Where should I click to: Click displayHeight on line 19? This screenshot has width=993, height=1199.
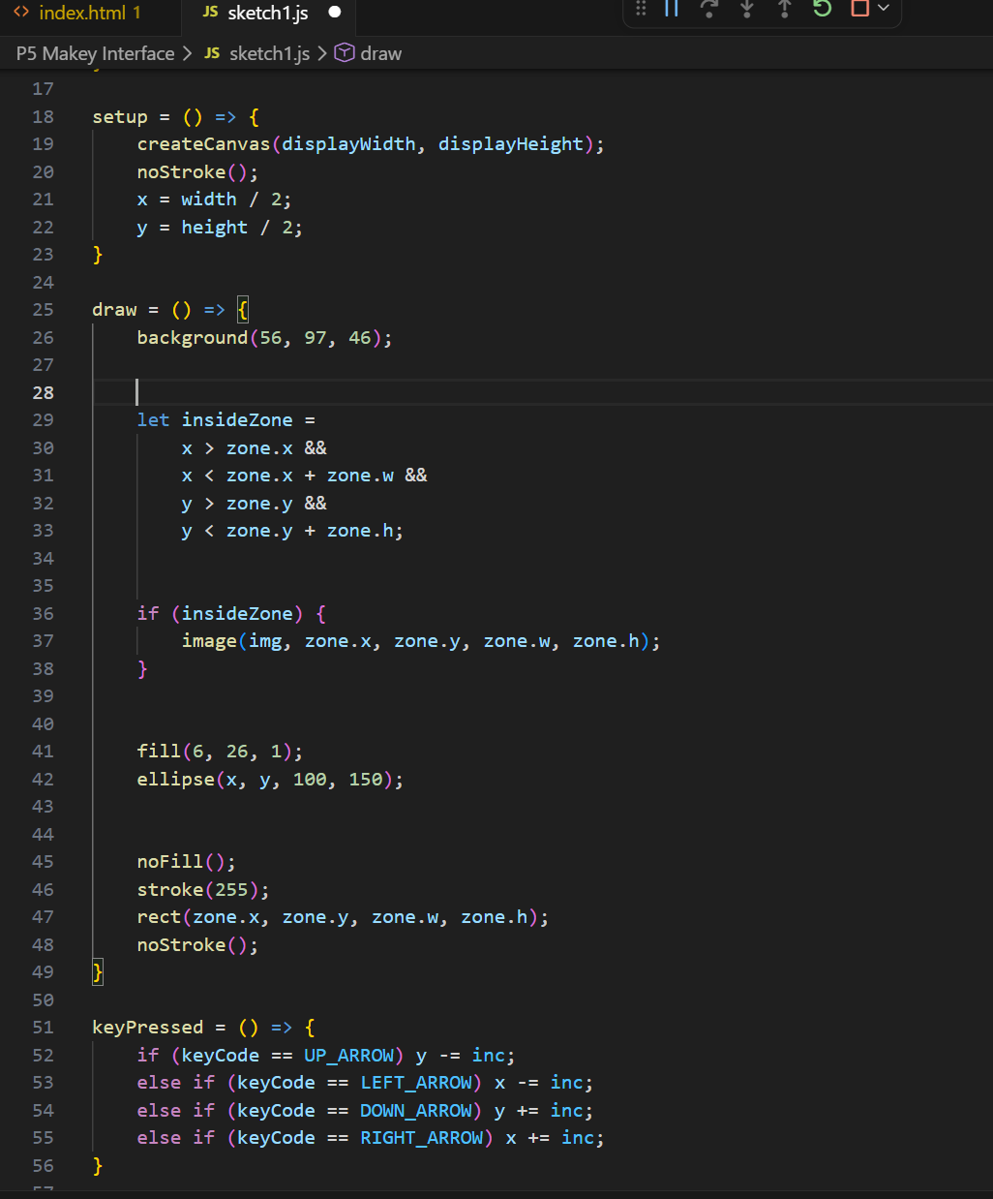click(511, 144)
